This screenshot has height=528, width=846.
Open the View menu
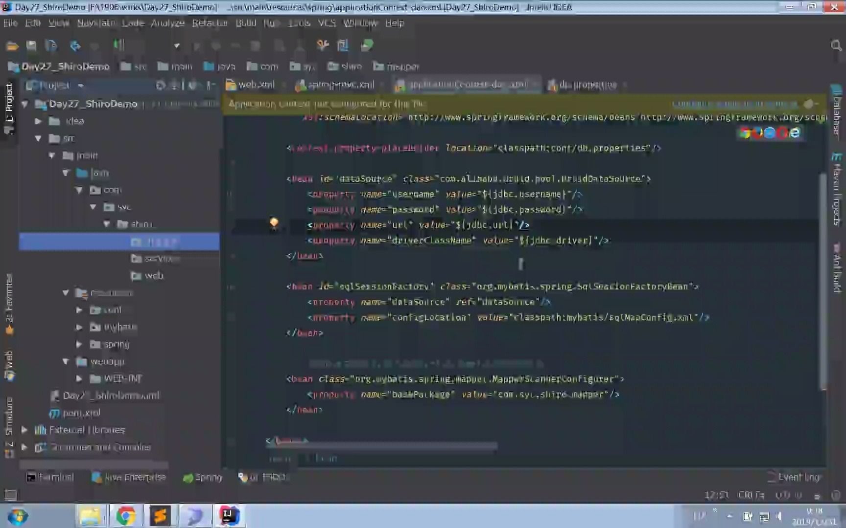click(x=59, y=23)
